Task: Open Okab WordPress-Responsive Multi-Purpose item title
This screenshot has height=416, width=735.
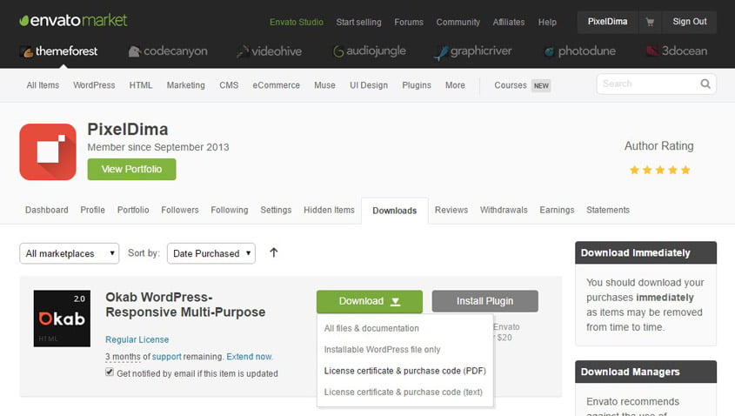Action: point(185,305)
